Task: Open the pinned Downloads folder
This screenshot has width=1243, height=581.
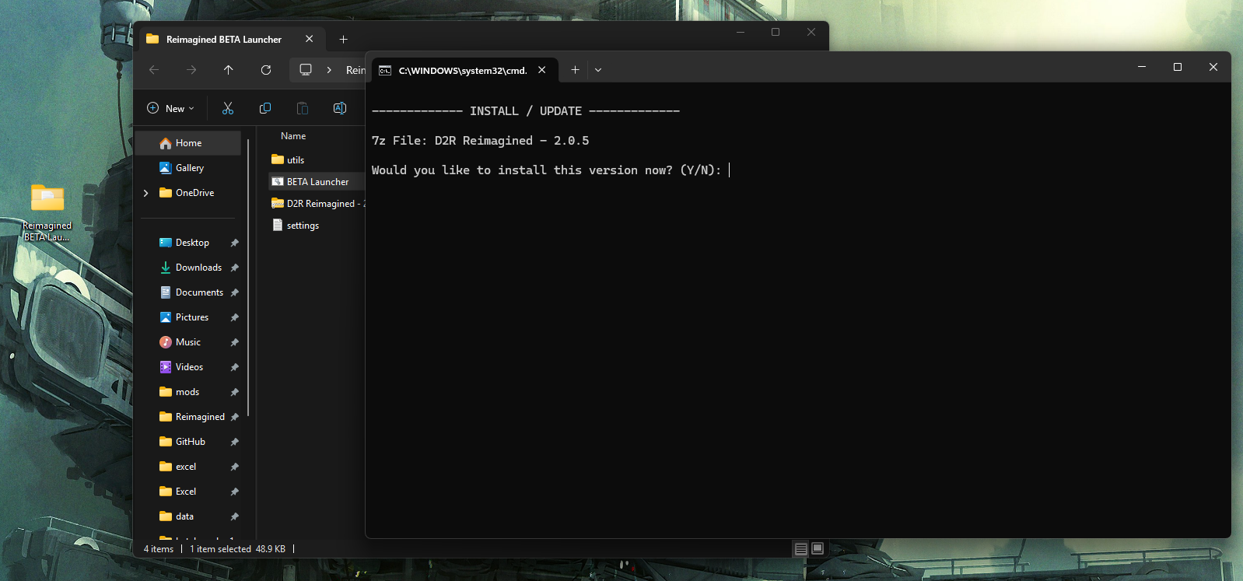Action: point(198,268)
